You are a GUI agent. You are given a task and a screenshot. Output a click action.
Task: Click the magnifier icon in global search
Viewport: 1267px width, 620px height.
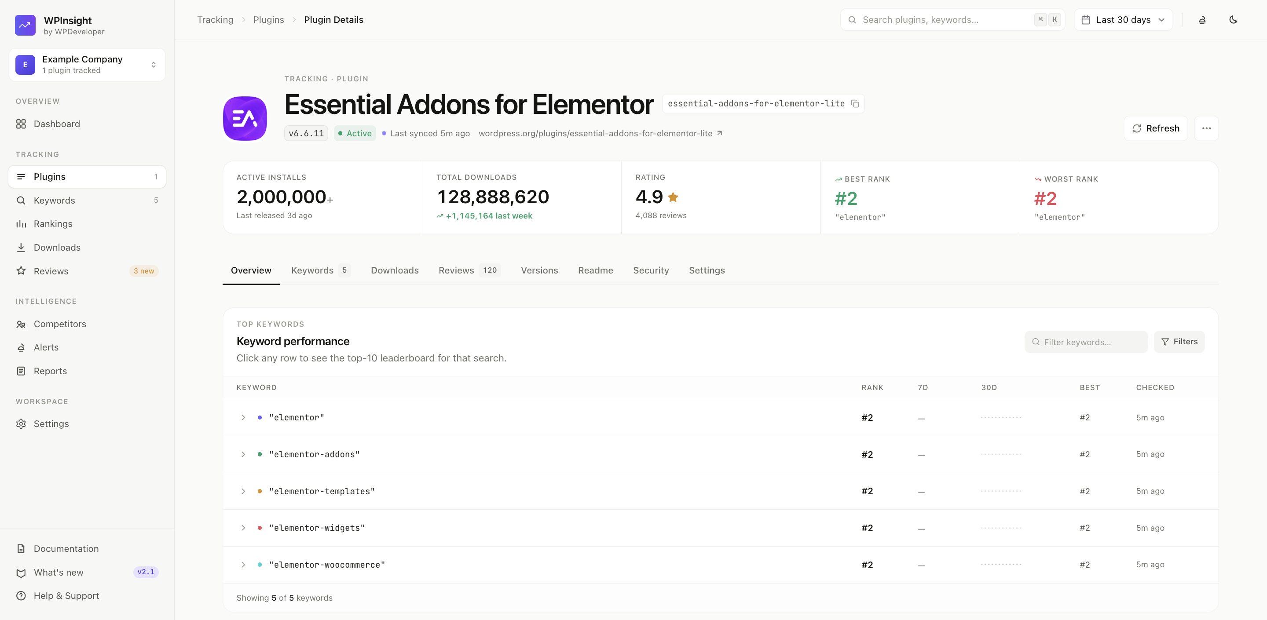point(853,20)
